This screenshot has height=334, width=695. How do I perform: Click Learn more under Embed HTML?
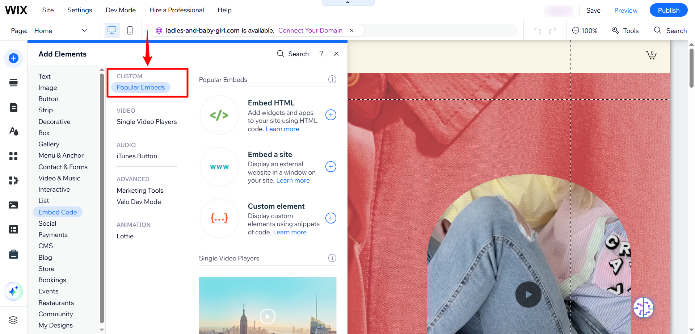tap(282, 129)
